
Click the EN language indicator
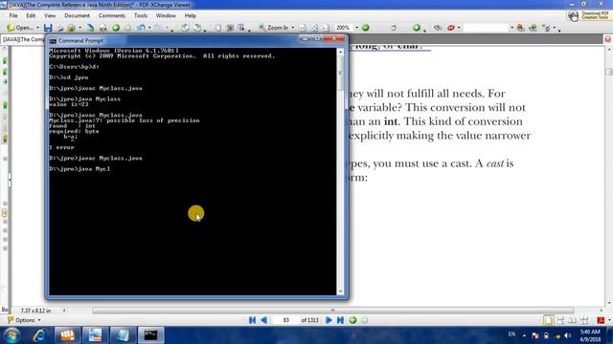(511, 334)
